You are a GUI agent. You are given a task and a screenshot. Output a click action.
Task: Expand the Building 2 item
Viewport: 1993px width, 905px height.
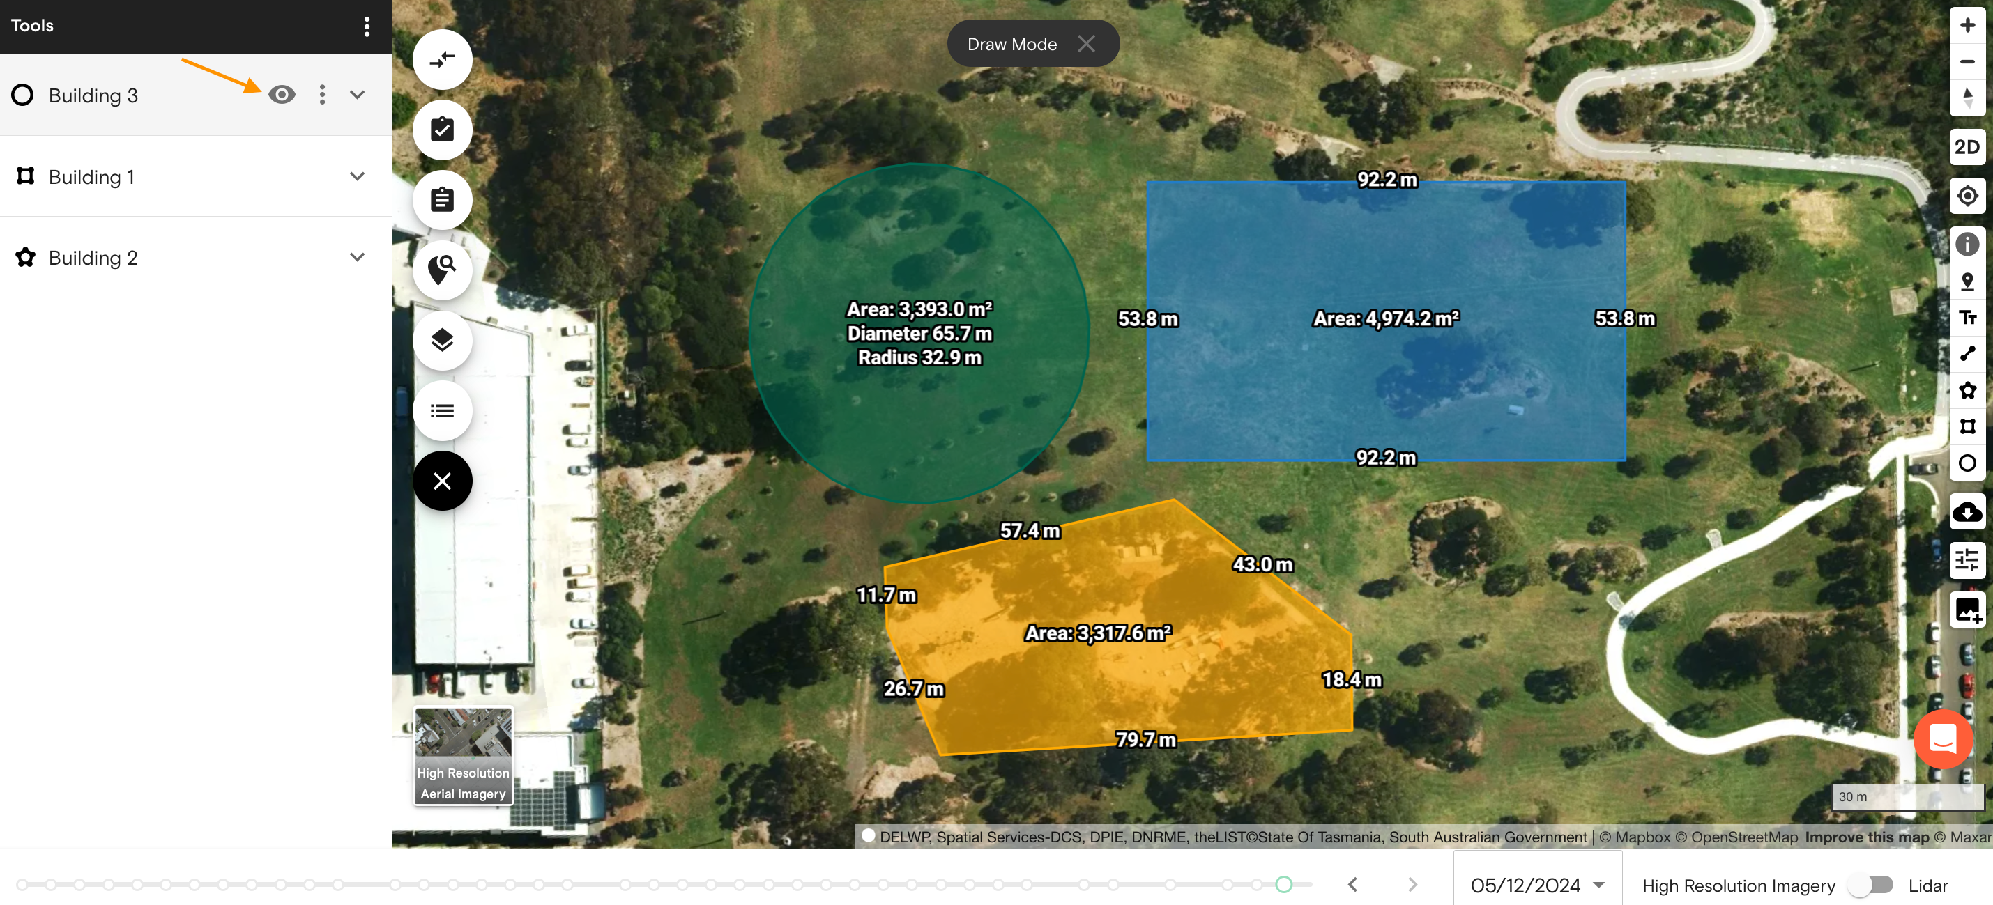coord(357,257)
